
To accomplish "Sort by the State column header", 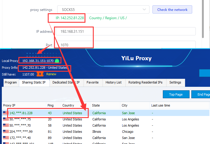I will 105,105.
